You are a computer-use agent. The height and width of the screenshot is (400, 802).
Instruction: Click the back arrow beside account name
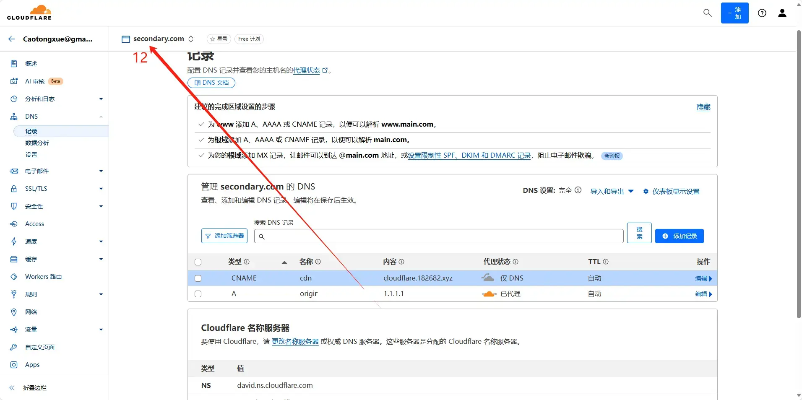click(x=12, y=39)
